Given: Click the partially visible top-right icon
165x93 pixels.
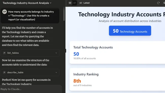Looking at the screenshot, I should [164, 3].
